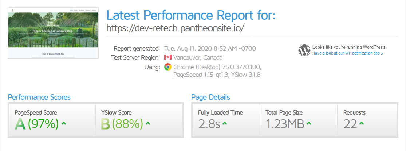Click the PageSpeed grade letter A

coord(20,124)
